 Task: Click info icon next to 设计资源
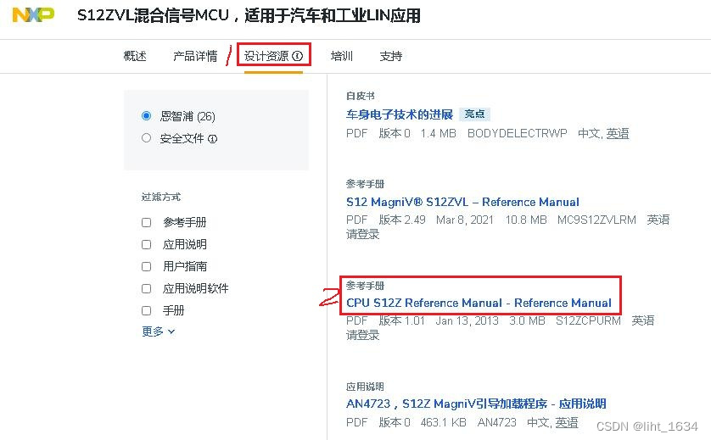tap(298, 56)
